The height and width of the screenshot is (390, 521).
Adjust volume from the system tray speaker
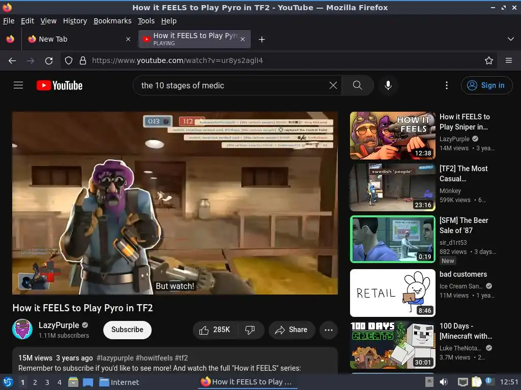(x=444, y=382)
